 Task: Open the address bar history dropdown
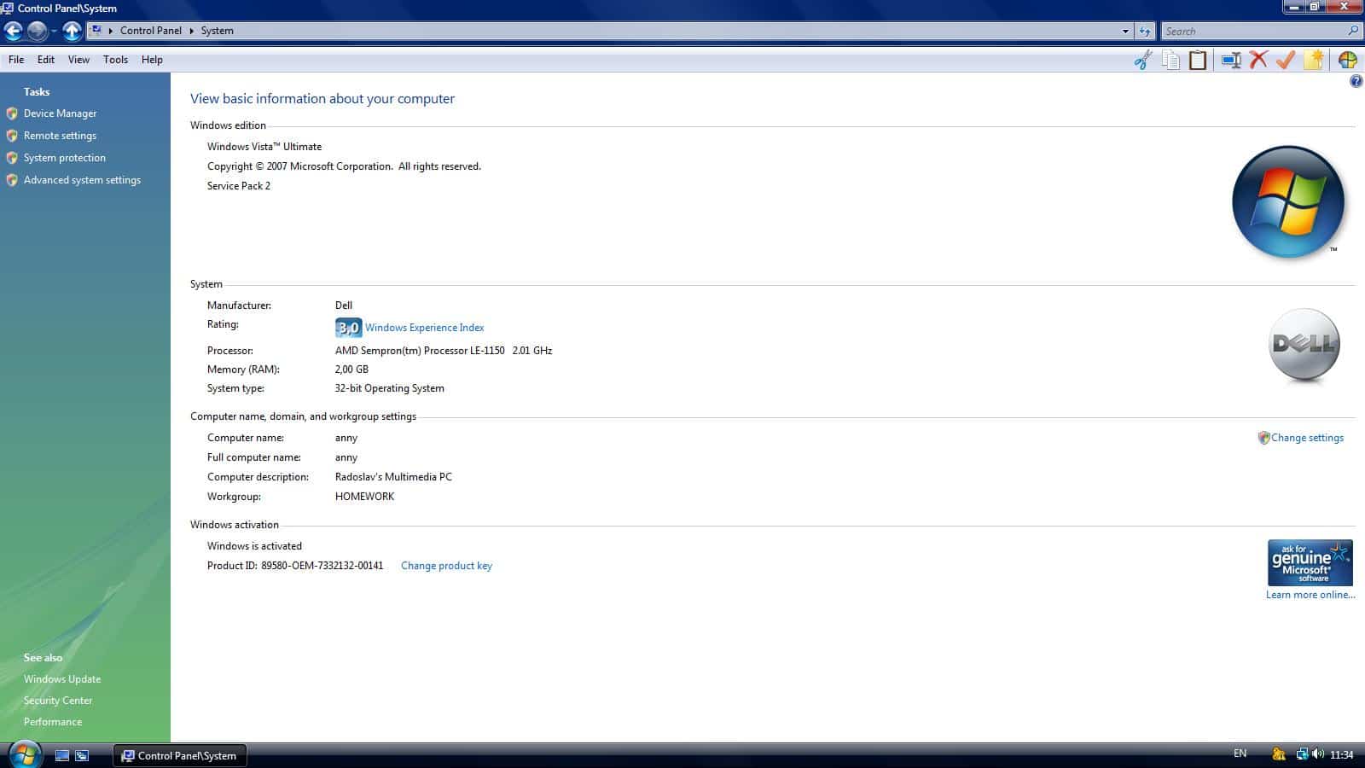pyautogui.click(x=1125, y=31)
